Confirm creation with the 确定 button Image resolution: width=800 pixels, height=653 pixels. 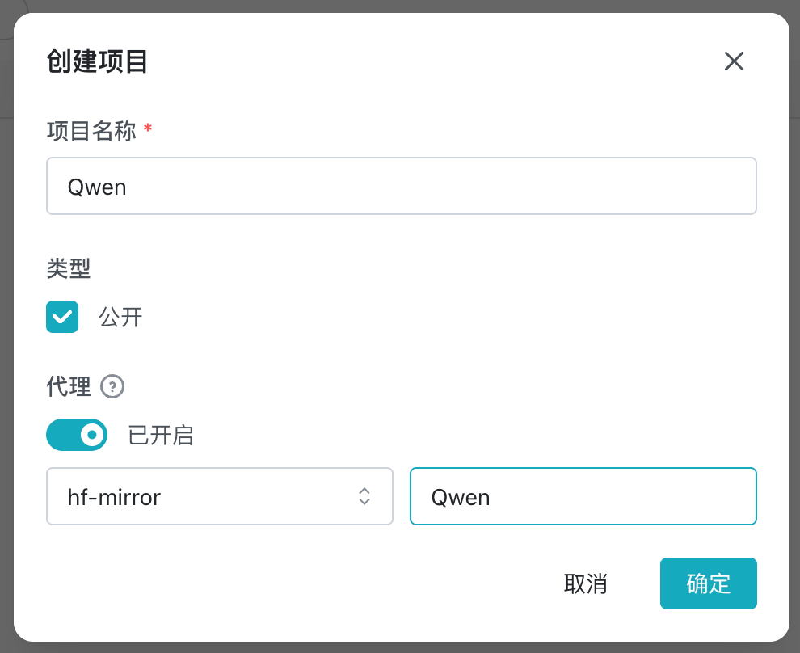coord(708,583)
